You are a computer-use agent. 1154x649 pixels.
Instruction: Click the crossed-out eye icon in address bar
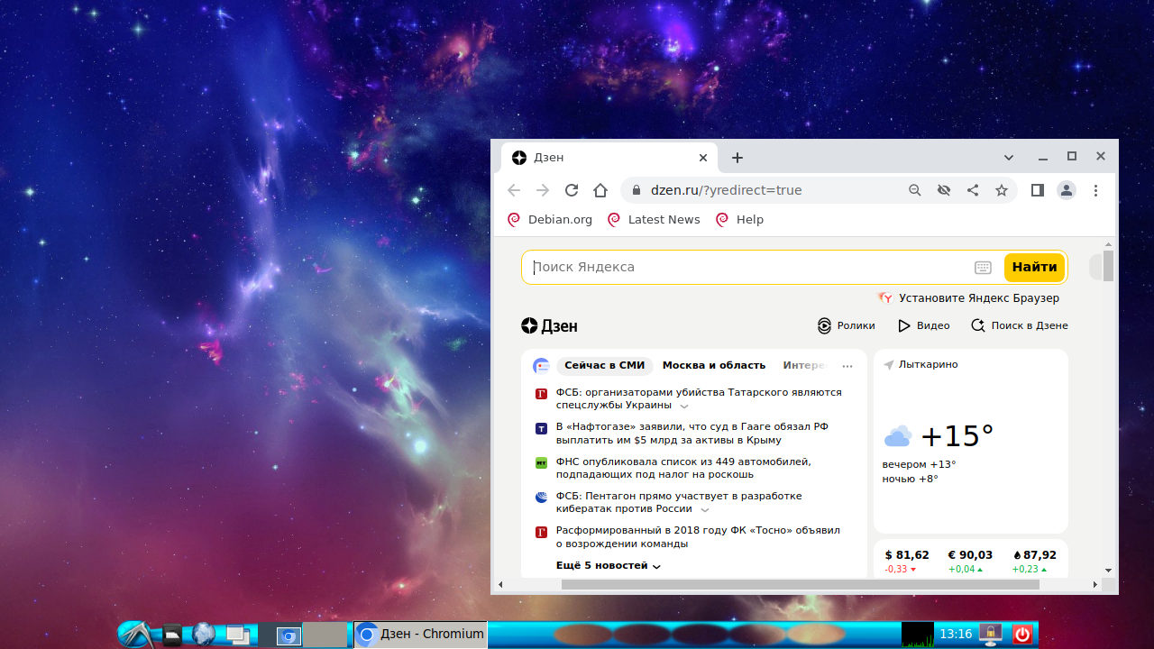click(944, 190)
